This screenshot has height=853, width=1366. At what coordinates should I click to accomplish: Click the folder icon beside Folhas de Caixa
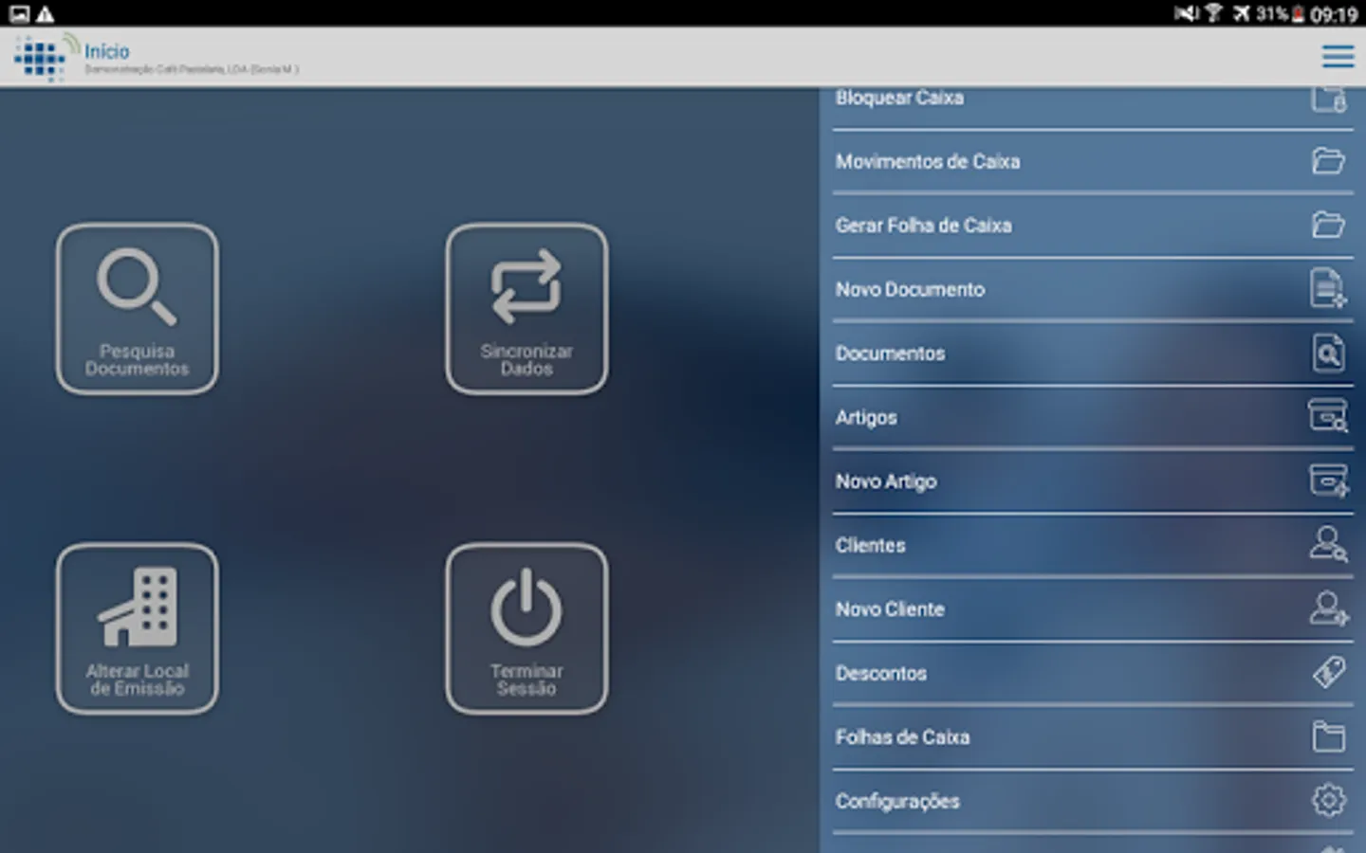click(x=1328, y=736)
